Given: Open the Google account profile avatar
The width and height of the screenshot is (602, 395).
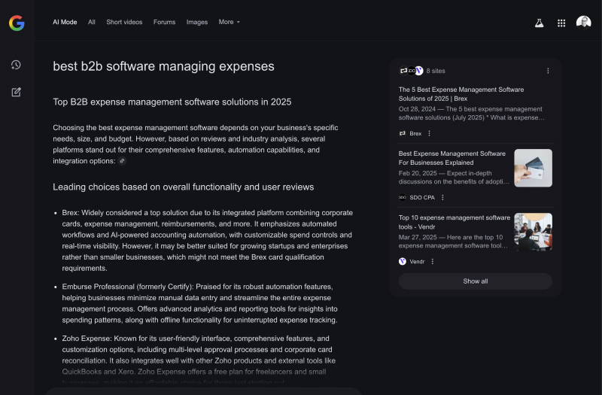Looking at the screenshot, I should tap(584, 23).
